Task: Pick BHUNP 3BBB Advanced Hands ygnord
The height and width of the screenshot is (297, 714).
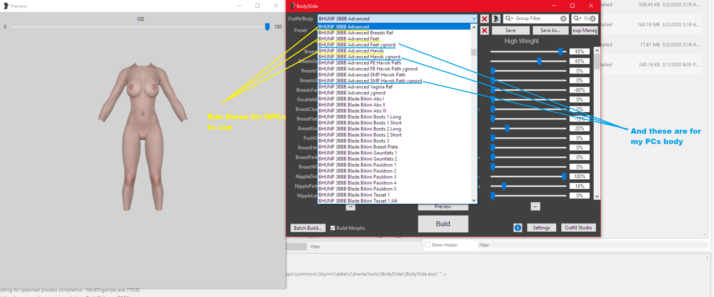Action: (394, 57)
